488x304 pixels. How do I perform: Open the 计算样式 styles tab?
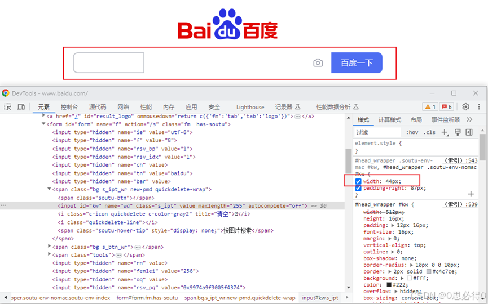pos(390,120)
